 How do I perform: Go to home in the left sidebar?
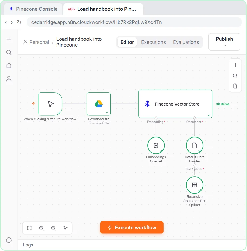tap(9, 65)
